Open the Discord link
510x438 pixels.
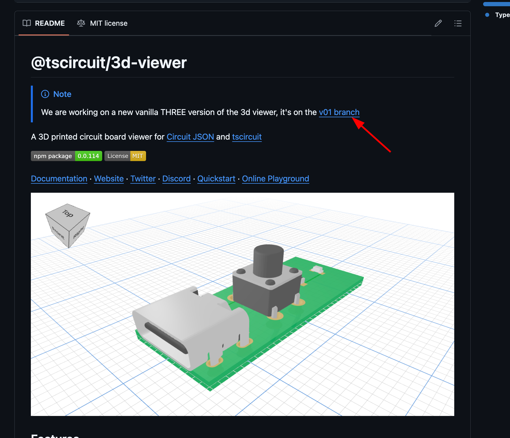(177, 179)
